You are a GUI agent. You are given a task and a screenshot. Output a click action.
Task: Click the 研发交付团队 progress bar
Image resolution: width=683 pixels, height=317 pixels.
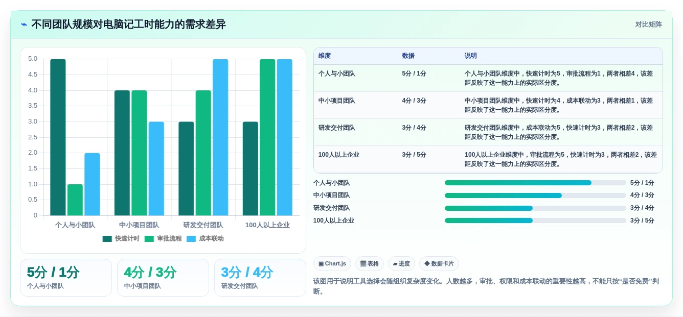(535, 208)
